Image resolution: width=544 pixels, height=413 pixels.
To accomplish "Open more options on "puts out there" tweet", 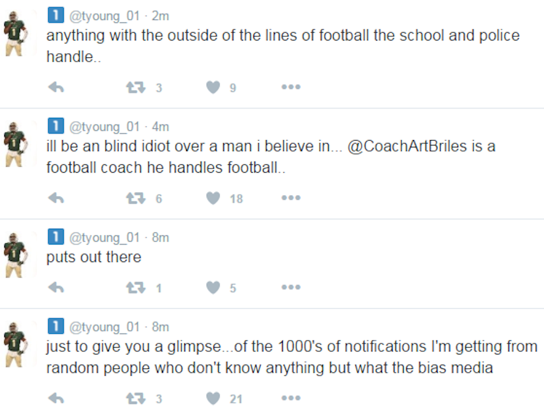I will [291, 288].
